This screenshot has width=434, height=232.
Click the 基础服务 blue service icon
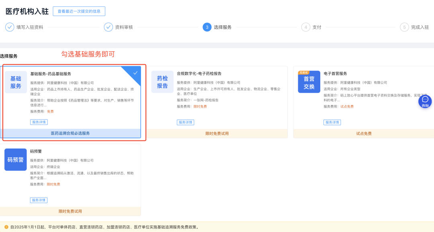coord(16,82)
